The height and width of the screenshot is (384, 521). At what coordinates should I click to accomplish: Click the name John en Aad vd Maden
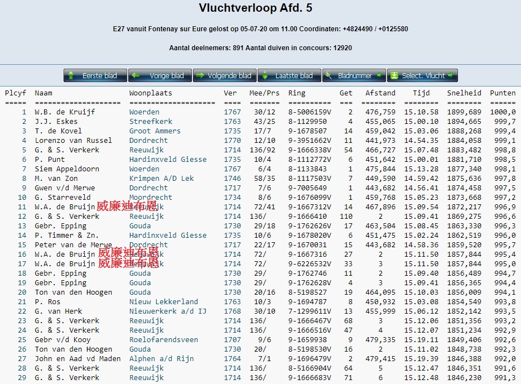pos(78,359)
